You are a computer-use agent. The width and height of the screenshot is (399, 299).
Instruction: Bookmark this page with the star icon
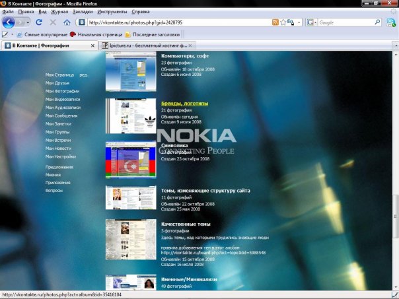[283, 22]
